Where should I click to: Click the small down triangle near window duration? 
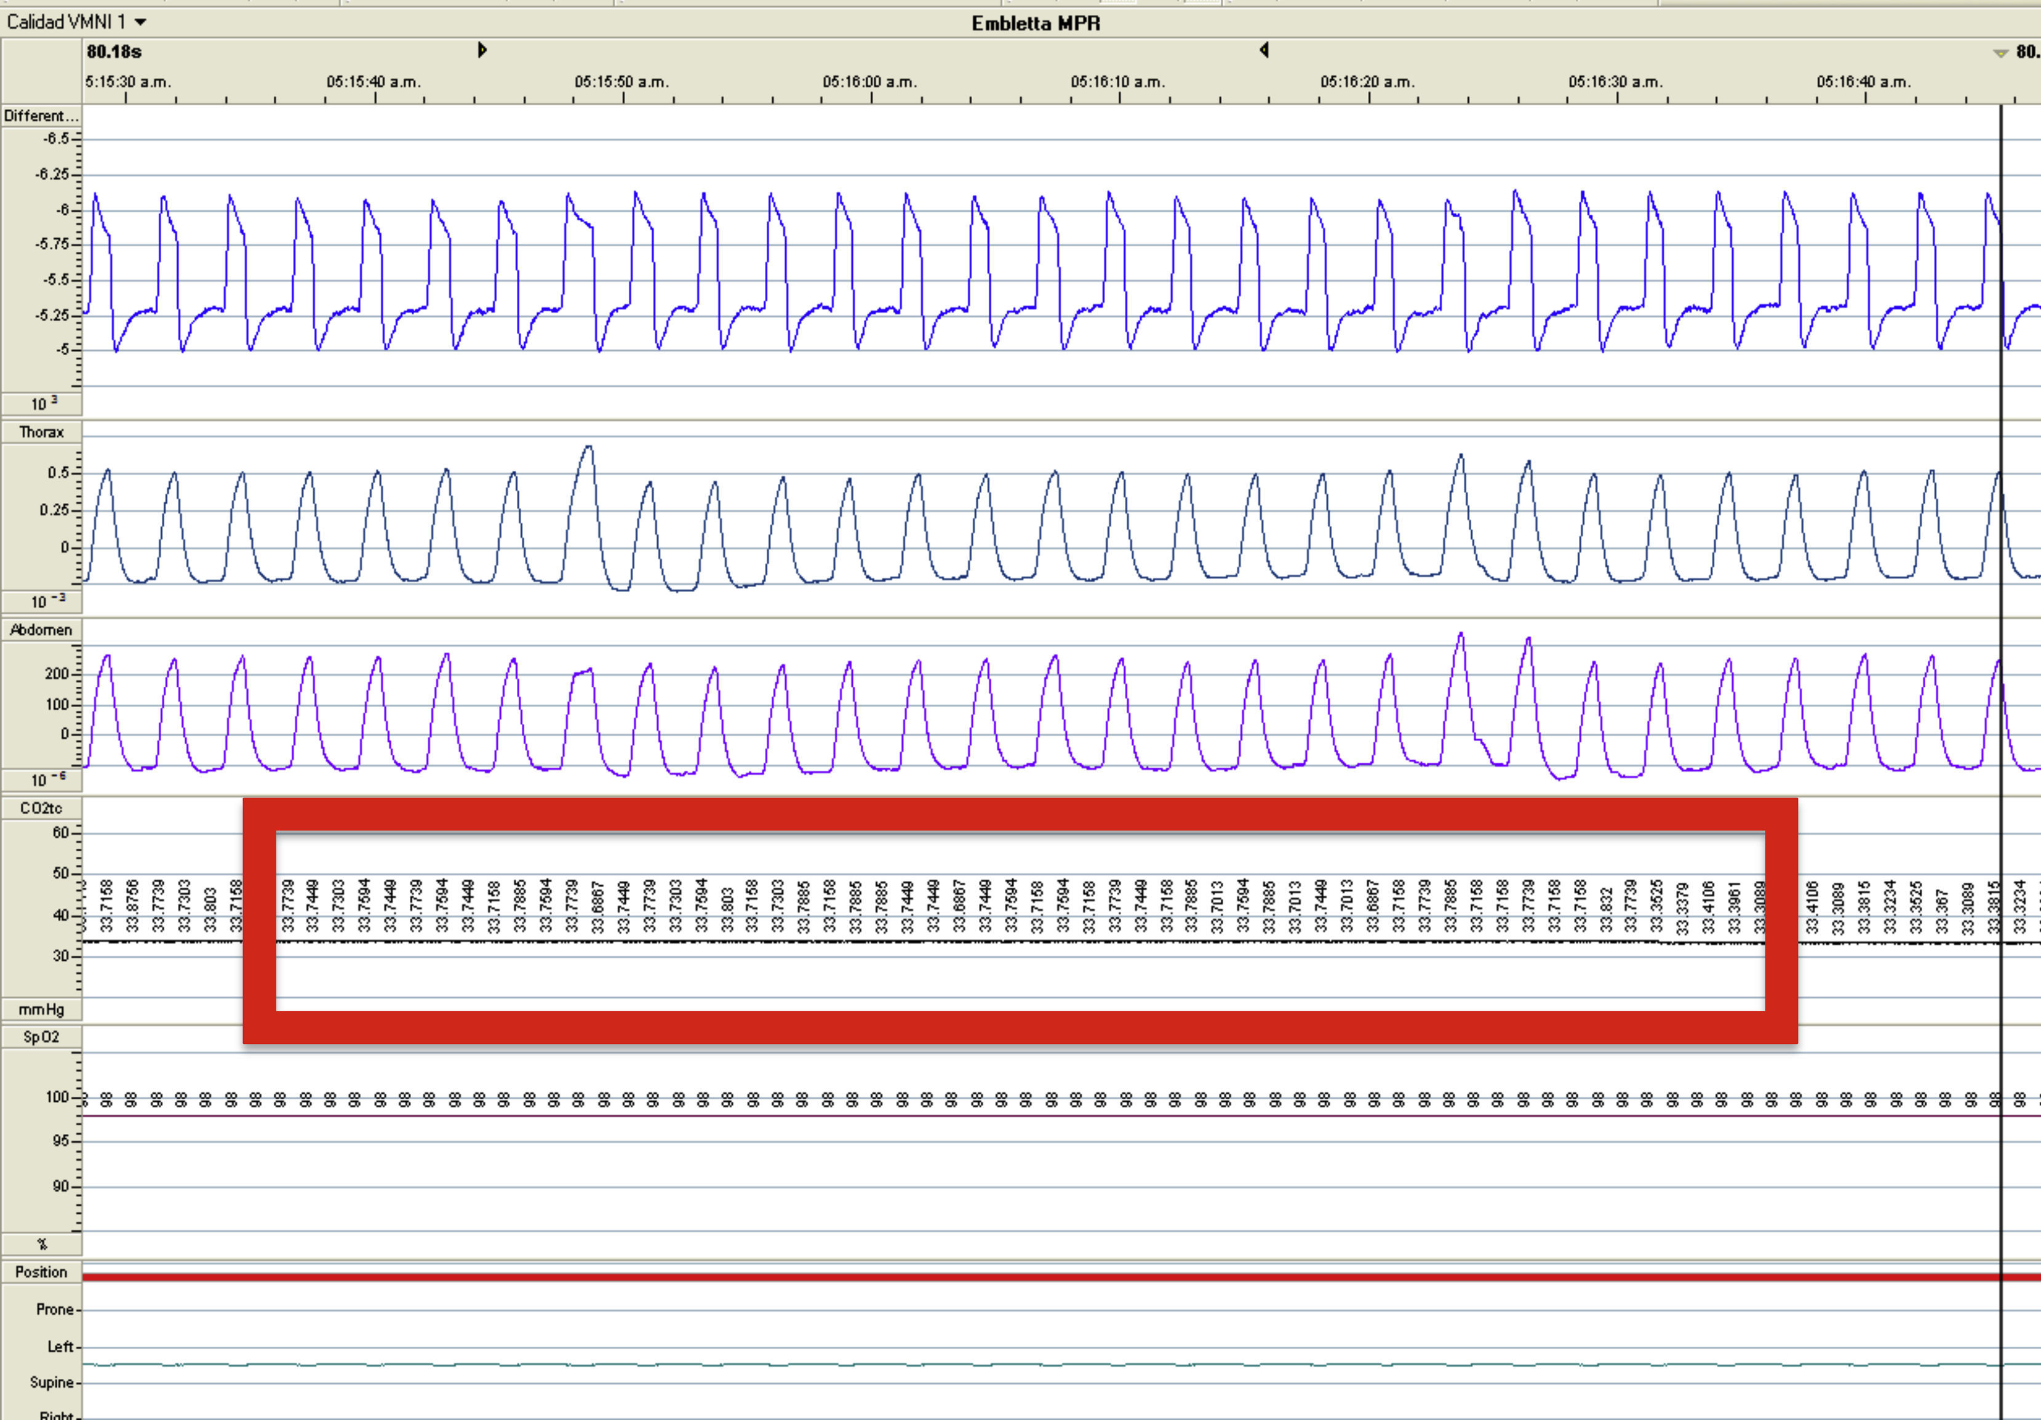tap(2000, 54)
